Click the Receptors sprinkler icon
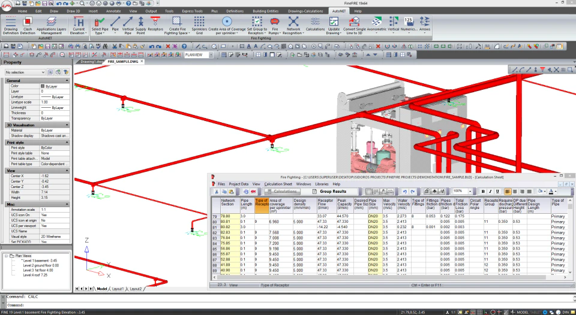576x315 pixels. [x=155, y=24]
